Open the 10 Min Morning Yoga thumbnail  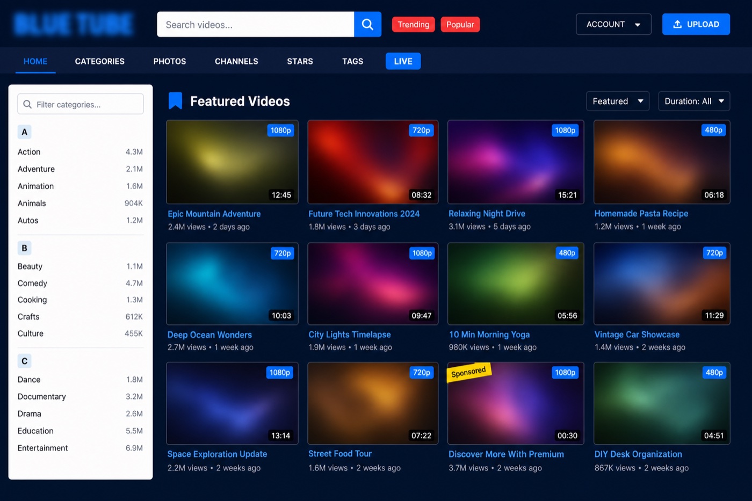(516, 284)
